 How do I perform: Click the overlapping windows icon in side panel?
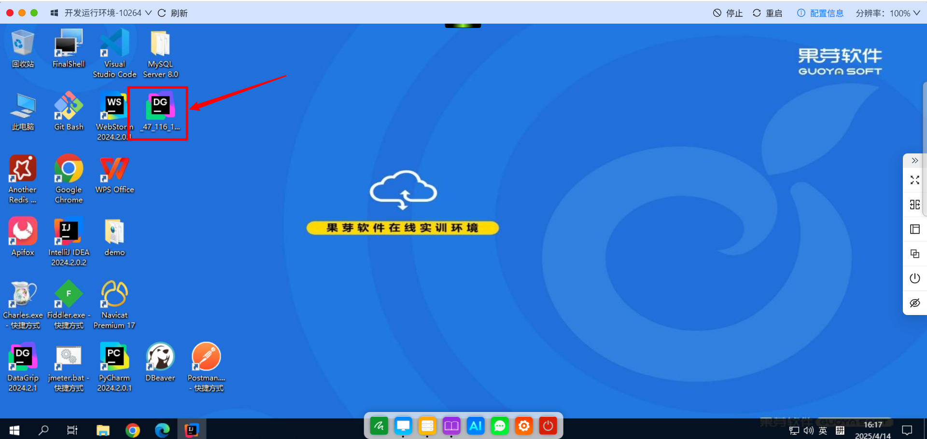tap(915, 254)
